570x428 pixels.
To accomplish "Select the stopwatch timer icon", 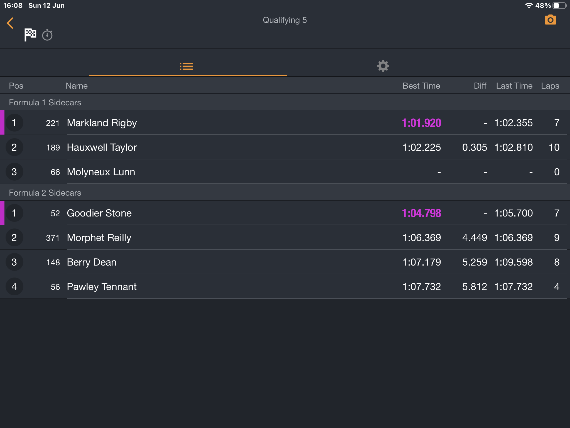I will (47, 35).
